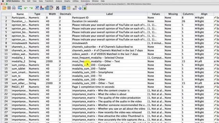Click the Open data document folder icon
This screenshot has height=123, width=219.
click(x=4, y=8)
